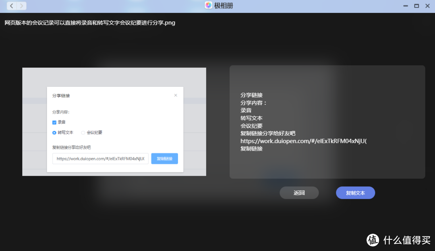This screenshot has height=251, width=435.
Task: Click the share URL input field
Action: click(100, 158)
